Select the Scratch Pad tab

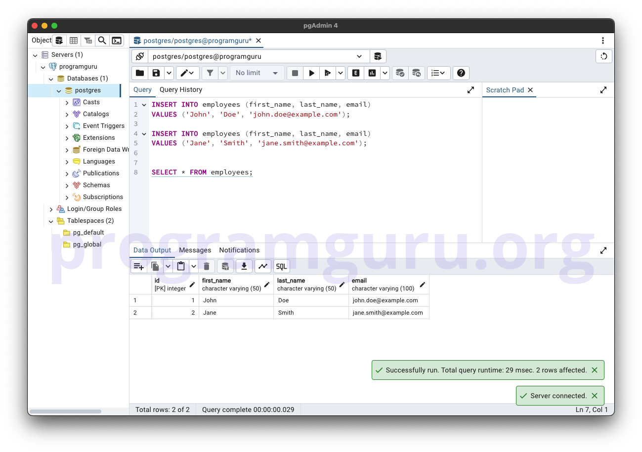click(505, 90)
